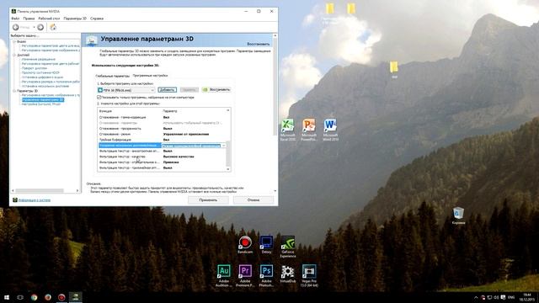Click the ENG language indicator
Viewport: 539px width, 303px height.
511,297
